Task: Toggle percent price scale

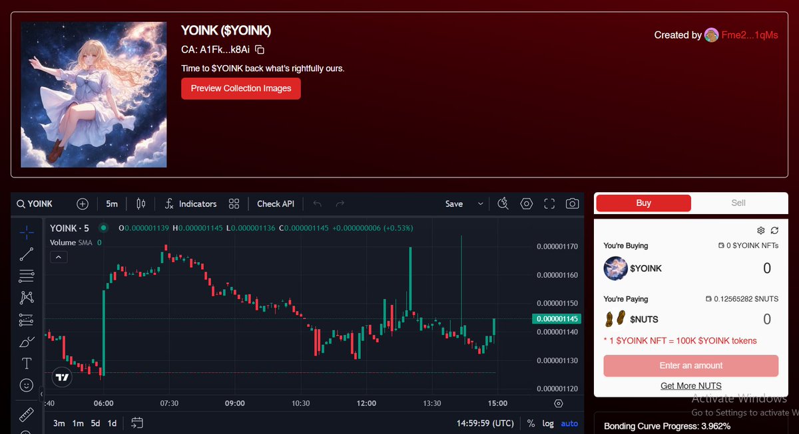Action: (x=531, y=423)
